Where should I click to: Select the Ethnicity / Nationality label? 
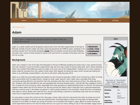pos(108,102)
